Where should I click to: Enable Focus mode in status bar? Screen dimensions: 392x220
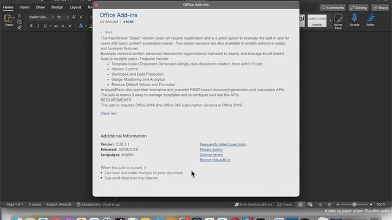285,205
